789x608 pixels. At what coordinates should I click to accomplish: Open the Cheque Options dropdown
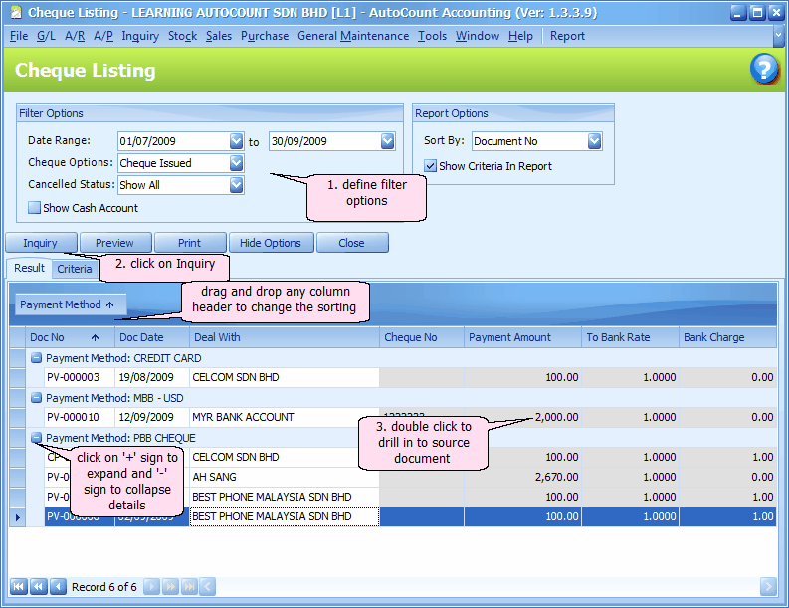pos(236,162)
